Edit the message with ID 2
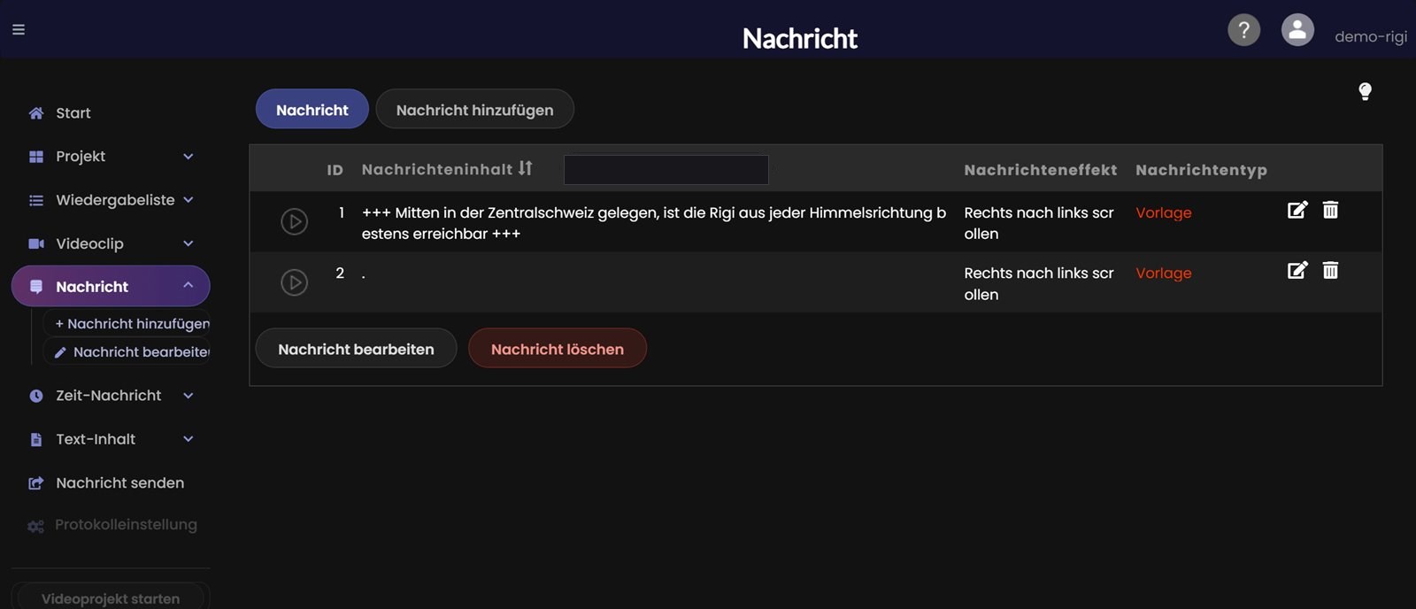The width and height of the screenshot is (1416, 609). point(1297,270)
